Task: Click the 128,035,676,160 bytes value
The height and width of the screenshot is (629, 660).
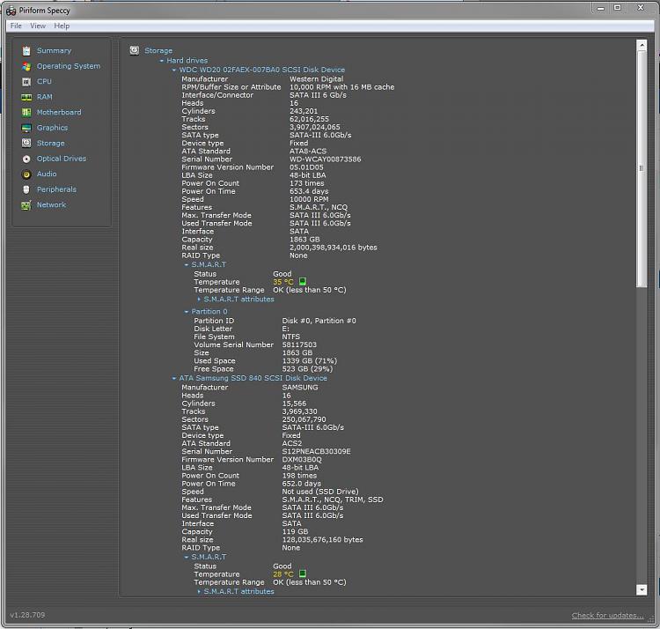Action: click(x=322, y=540)
